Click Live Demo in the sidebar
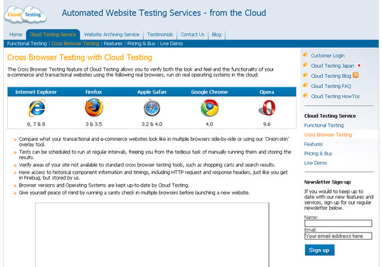The width and height of the screenshot is (382, 267). [x=315, y=163]
